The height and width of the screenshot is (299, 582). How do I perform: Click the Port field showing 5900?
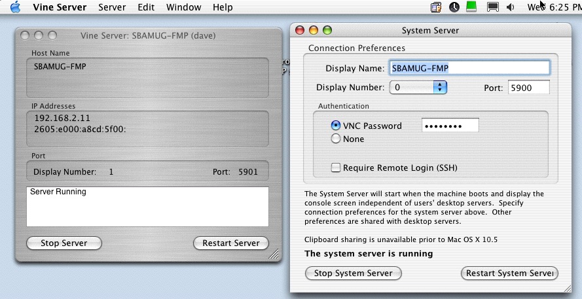528,88
